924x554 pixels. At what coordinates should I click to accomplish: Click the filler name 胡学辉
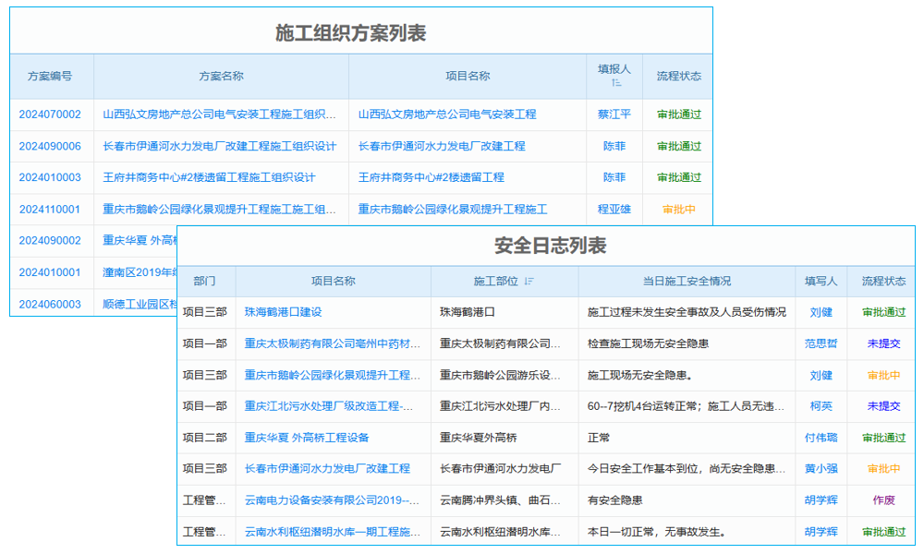click(821, 500)
